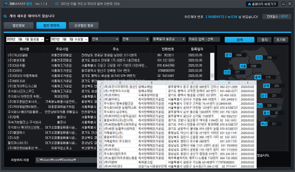Screen dimensions: 295x172
Task: Click the spreadsheet select-all corner
Action: click(x=100, y=83)
